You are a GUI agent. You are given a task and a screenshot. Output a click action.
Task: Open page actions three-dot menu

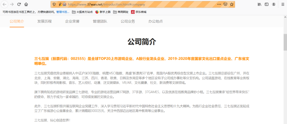tap(219, 5)
